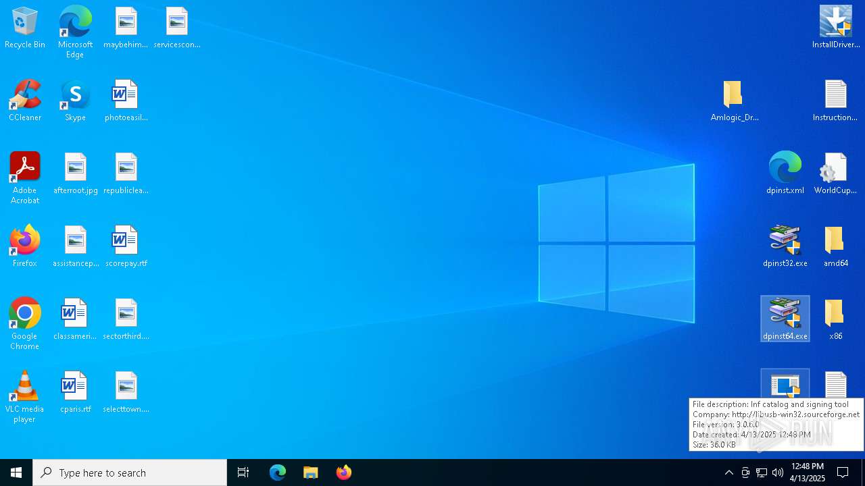Select the republiclea image file

126,174
